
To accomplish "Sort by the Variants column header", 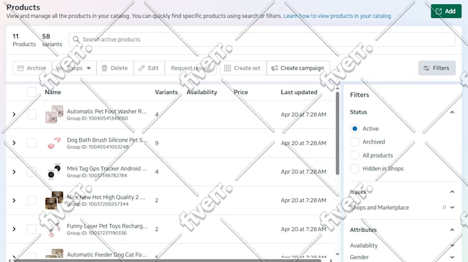I will coord(167,92).
